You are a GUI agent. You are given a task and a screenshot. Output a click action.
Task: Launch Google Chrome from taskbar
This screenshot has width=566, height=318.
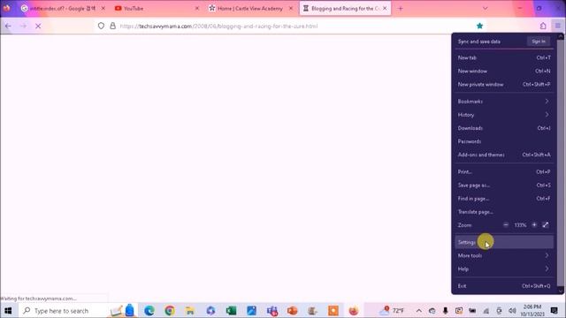[x=170, y=310]
